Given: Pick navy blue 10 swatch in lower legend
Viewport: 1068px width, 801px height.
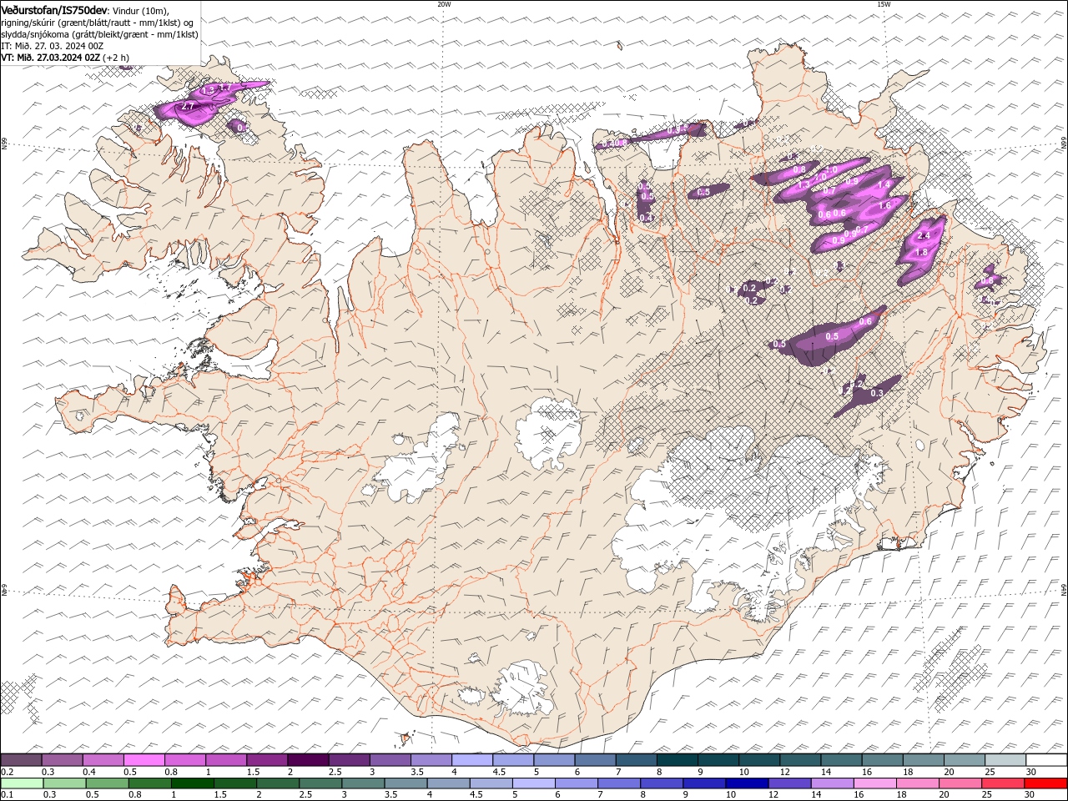Looking at the screenshot, I should pyautogui.click(x=746, y=783).
